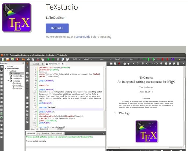Close the Structure panel

pyautogui.click(x=23, y=63)
